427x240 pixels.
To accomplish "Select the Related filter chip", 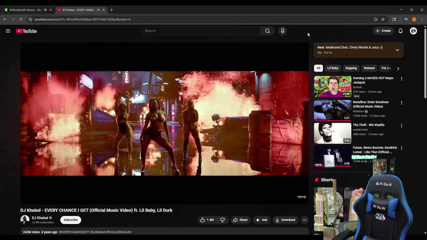I will point(369,68).
